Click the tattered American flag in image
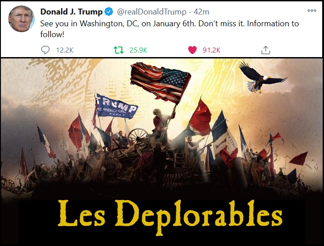Screen dimensions: 324x246 160,83
